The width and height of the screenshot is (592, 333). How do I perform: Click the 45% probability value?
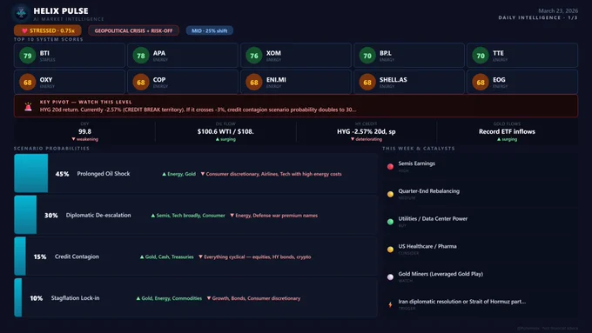point(63,174)
